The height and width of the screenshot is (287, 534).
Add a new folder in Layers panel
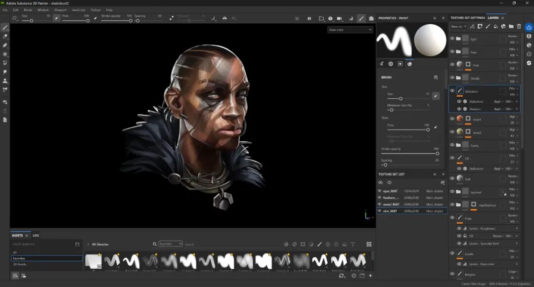(511, 26)
